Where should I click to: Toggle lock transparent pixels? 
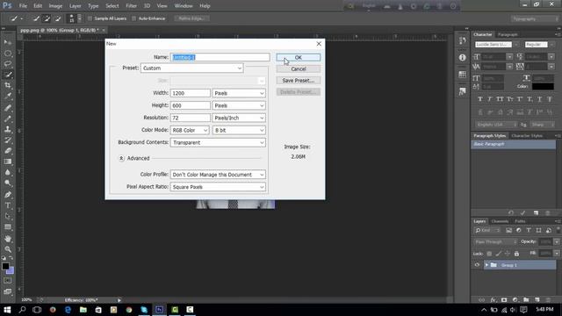pos(489,254)
